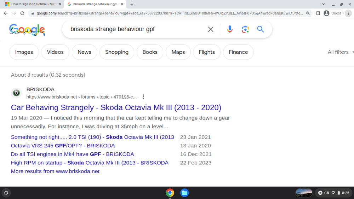Open the briskoda.net forums URL breadcrumb
Screen dimensions: 354x199
click(x=81, y=97)
